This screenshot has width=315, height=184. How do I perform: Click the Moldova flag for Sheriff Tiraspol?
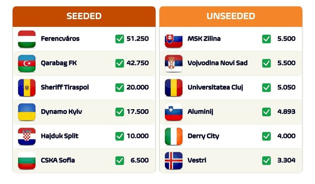click(x=27, y=88)
